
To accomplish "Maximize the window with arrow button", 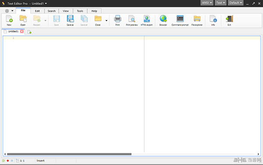I will pyautogui.click(x=253, y=4).
